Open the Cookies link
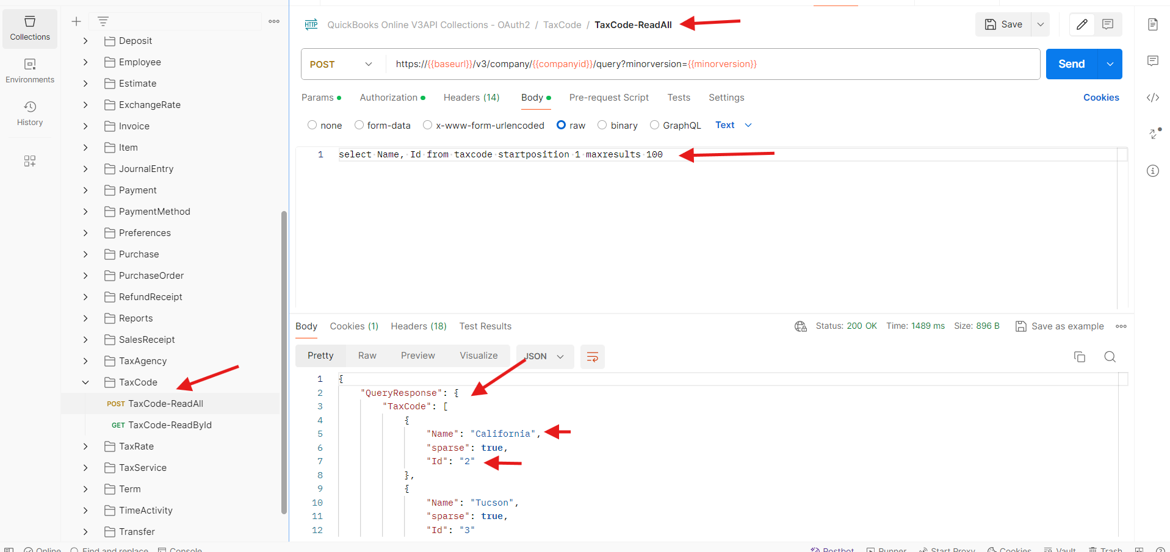 tap(1101, 98)
